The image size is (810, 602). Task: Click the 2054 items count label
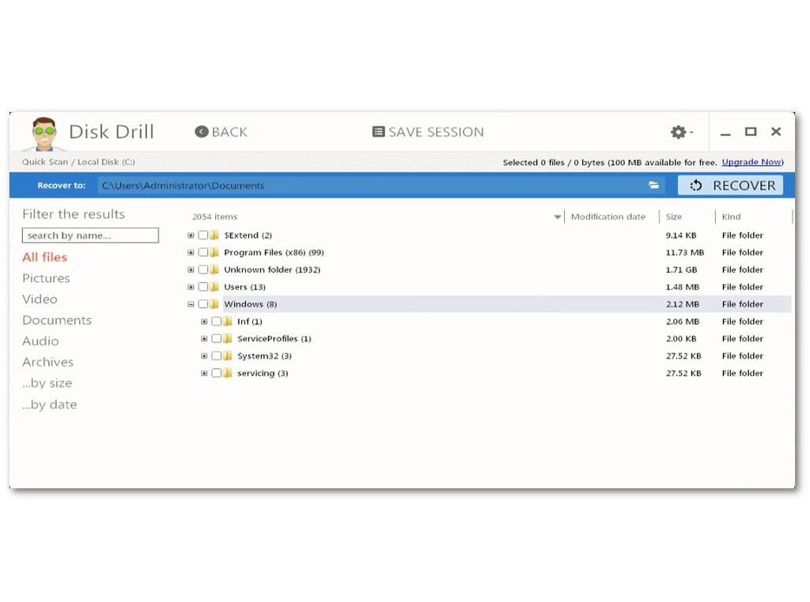point(214,216)
